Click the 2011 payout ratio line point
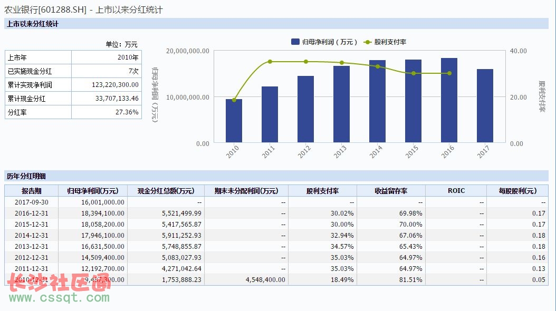 [x=270, y=62]
